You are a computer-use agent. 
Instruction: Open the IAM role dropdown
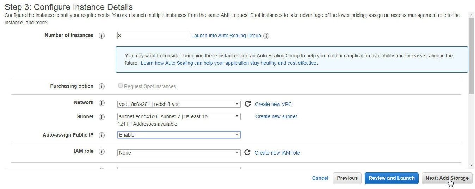click(179, 153)
